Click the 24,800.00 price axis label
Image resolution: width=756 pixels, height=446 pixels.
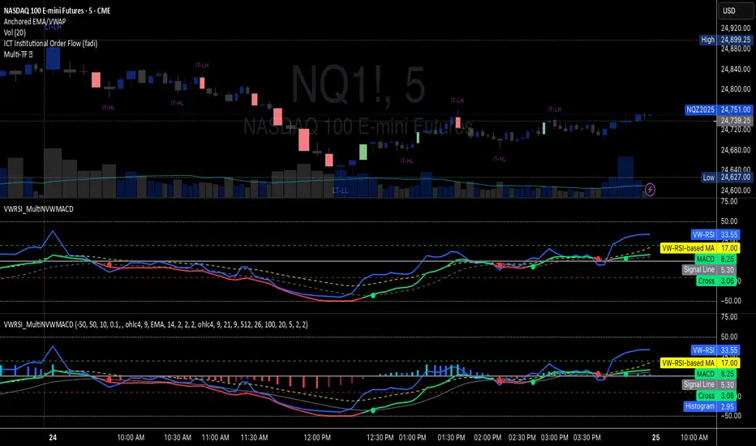736,88
